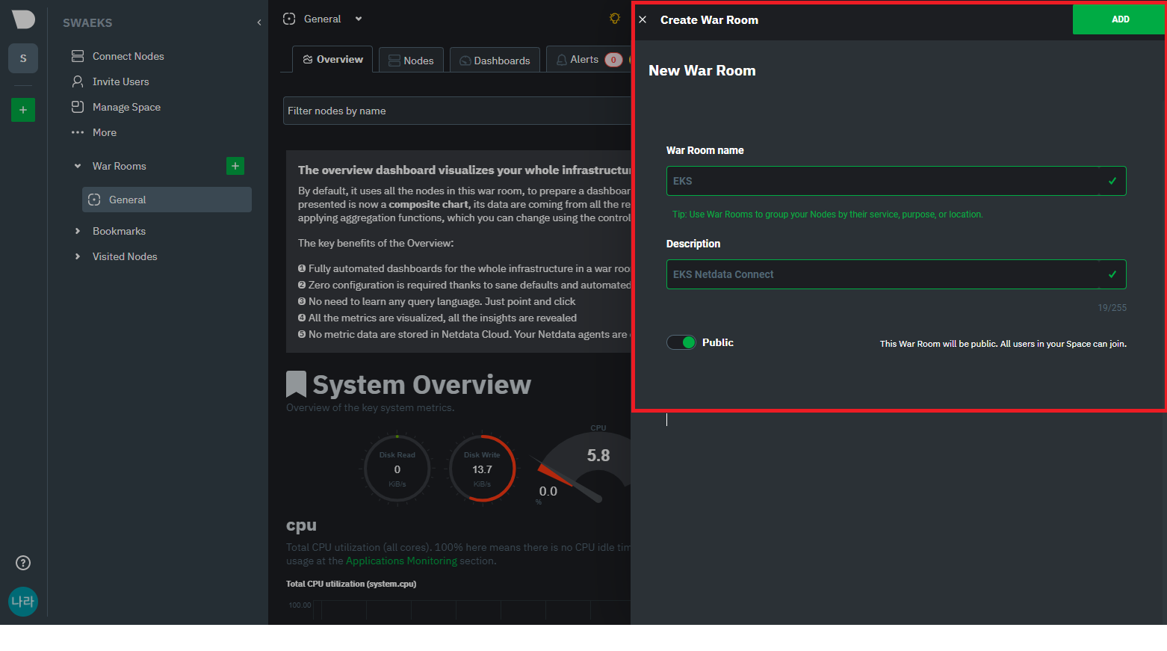The image size is (1167, 651).
Task: Open Manage Space
Action: point(117,107)
